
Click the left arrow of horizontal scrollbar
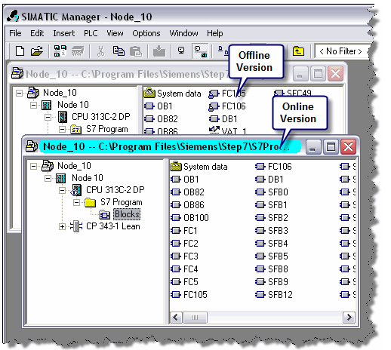176,317
